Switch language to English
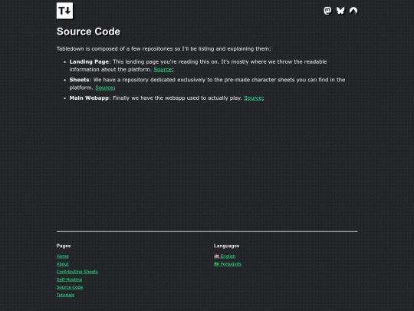This screenshot has width=414, height=311. point(225,256)
